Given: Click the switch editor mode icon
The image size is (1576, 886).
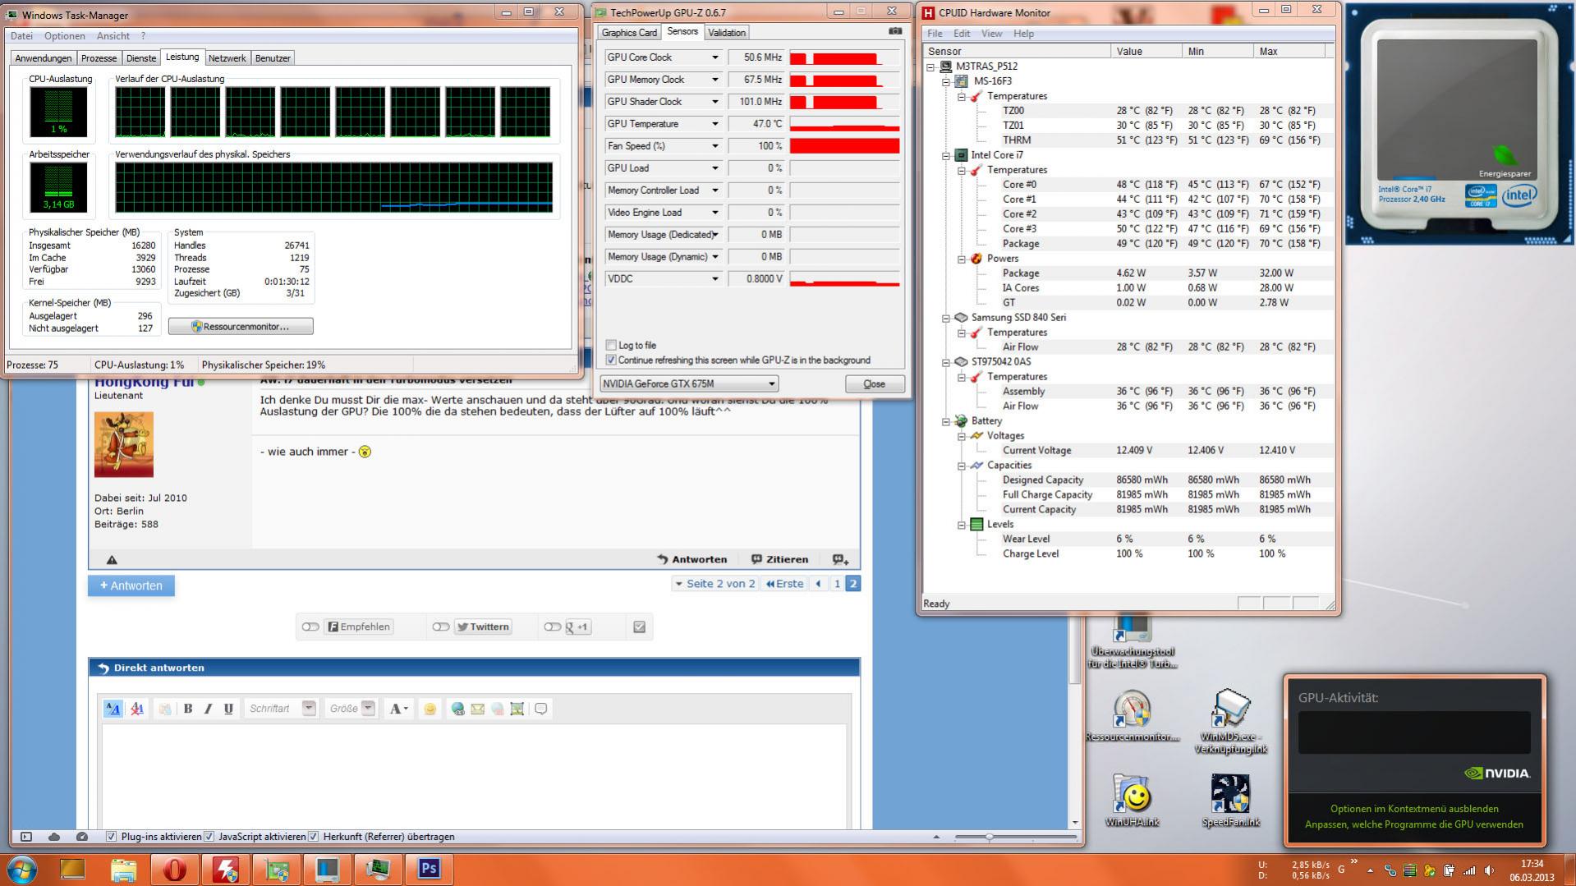Looking at the screenshot, I should 113,709.
